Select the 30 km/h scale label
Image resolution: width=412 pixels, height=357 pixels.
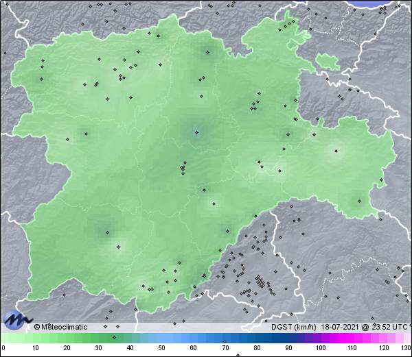[x=98, y=348]
